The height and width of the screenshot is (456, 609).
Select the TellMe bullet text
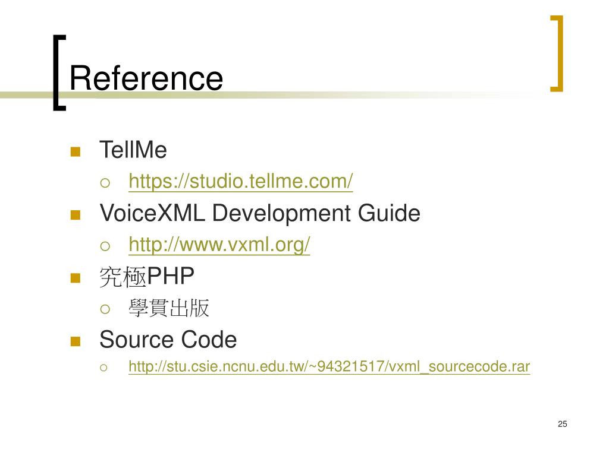133,150
